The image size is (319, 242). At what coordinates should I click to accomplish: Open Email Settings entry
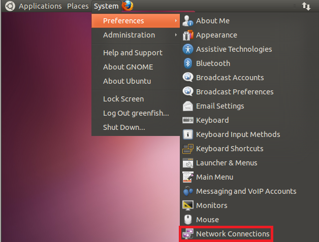point(249,106)
